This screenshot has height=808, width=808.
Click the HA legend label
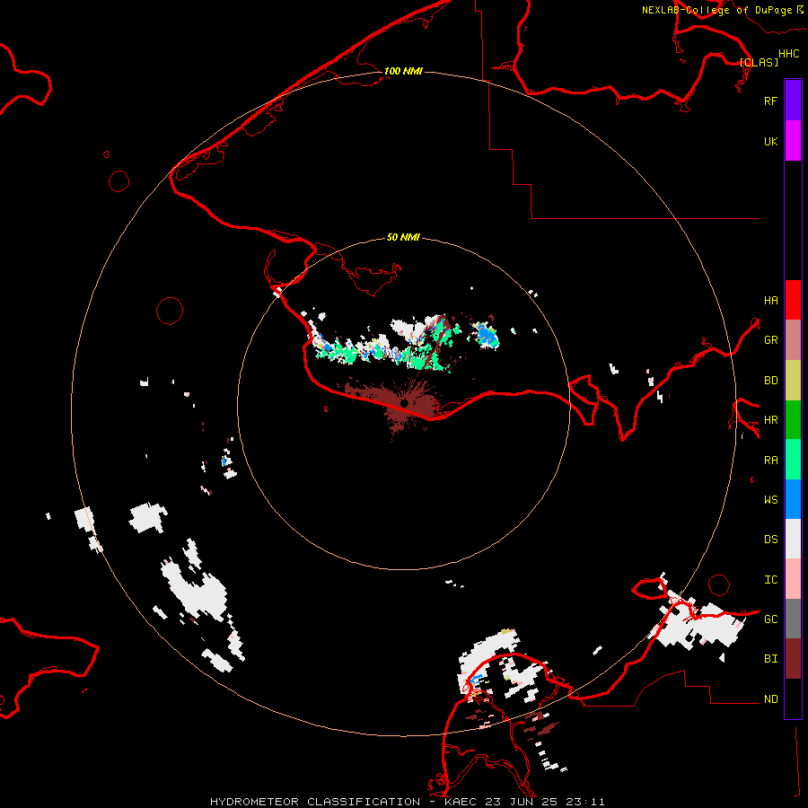(x=770, y=301)
